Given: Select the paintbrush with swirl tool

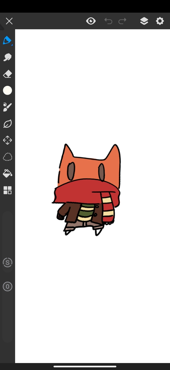Looking at the screenshot, I should pyautogui.click(x=7, y=107).
